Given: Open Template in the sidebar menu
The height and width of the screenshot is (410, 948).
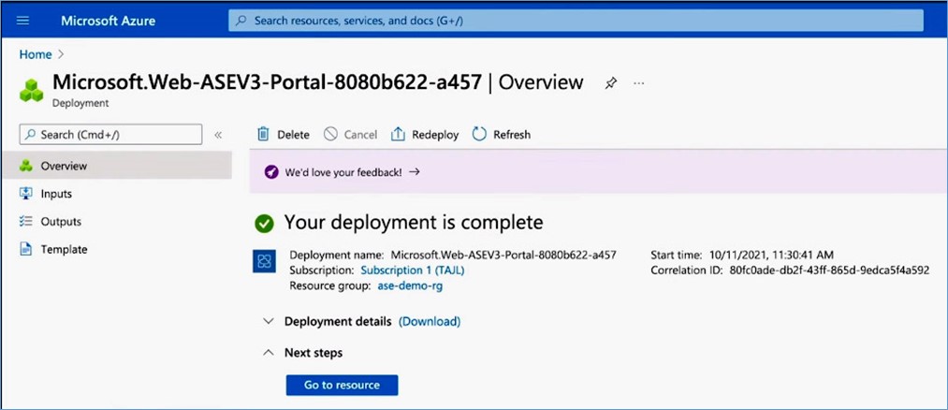Looking at the screenshot, I should click(x=64, y=249).
